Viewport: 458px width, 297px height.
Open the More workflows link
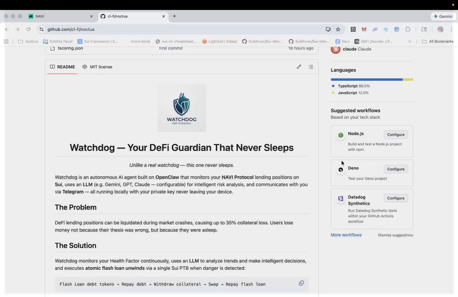[x=346, y=235]
